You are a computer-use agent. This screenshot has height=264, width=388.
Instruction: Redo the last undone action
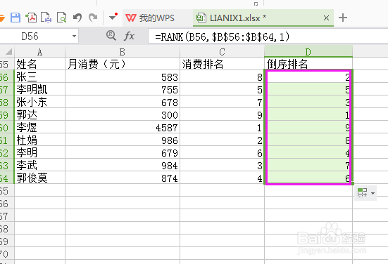[x=93, y=18]
